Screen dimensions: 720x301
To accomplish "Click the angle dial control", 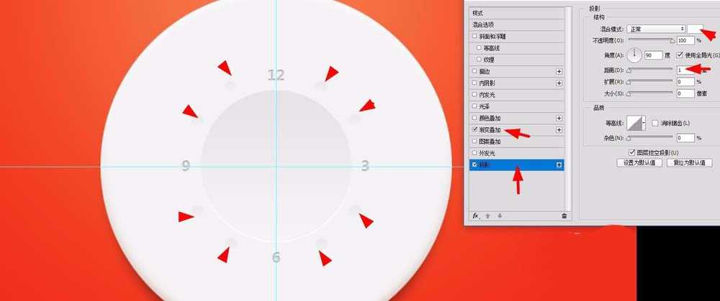I will (634, 55).
